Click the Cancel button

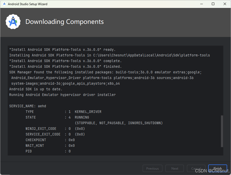196,168
